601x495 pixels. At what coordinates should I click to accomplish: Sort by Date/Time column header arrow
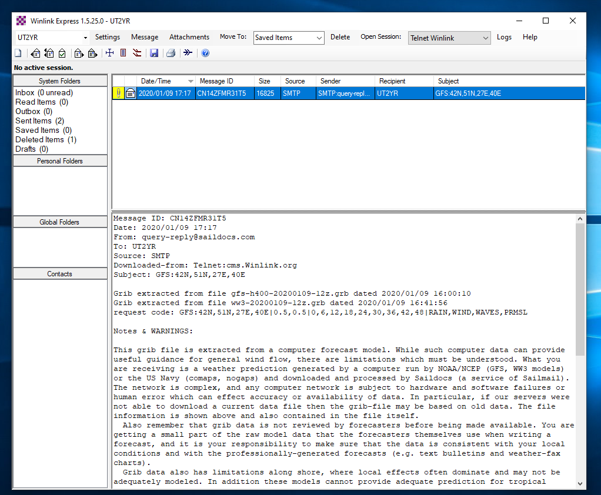191,81
